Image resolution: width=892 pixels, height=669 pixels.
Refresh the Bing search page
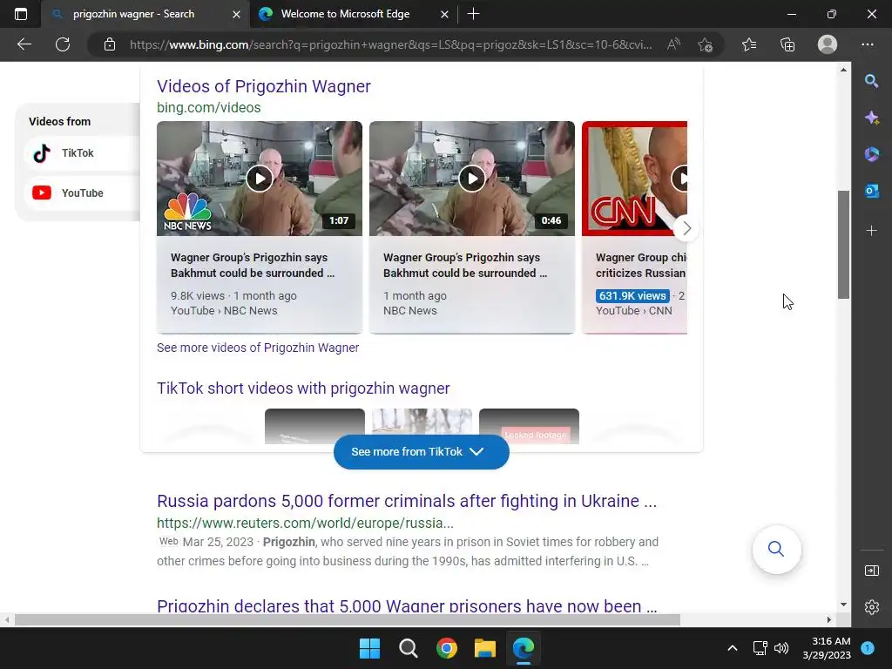coord(63,44)
